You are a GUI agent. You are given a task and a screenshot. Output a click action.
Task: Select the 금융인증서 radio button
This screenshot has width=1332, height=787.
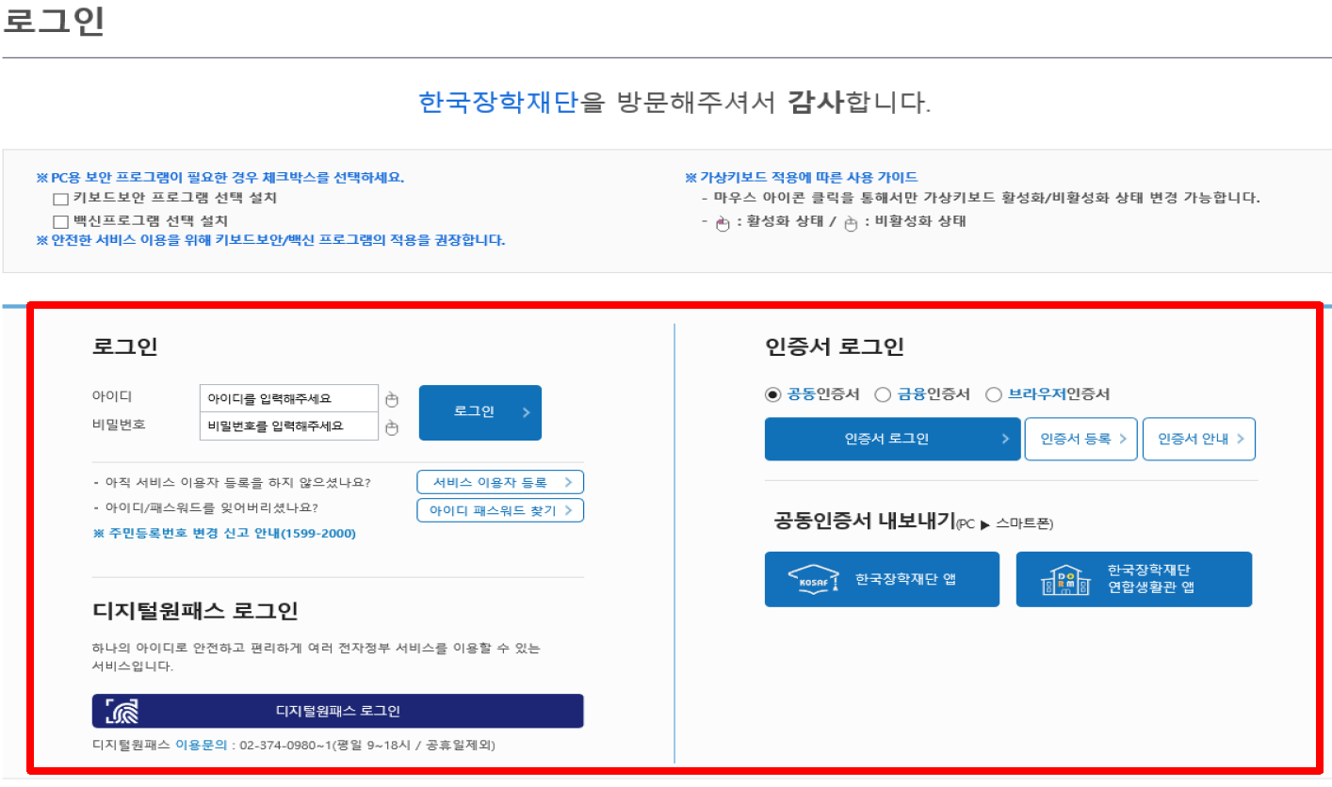(x=883, y=394)
